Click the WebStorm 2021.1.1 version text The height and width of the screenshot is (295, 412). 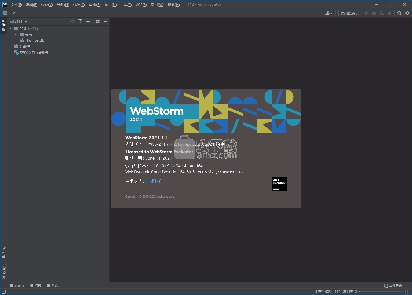(x=146, y=138)
